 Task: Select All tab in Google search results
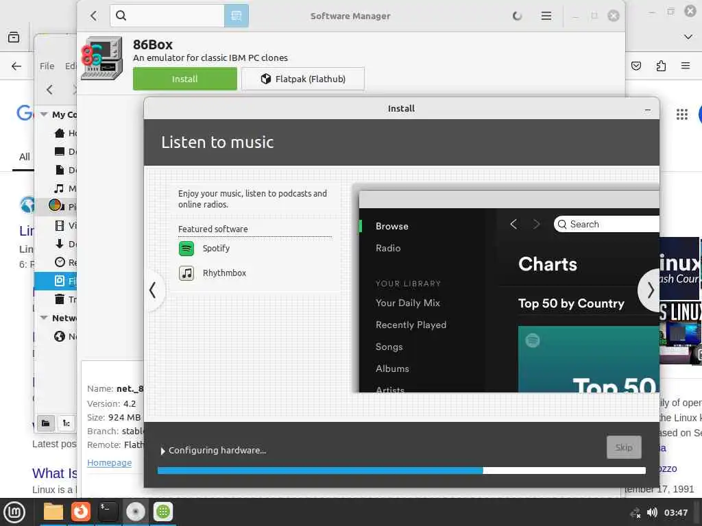24,157
